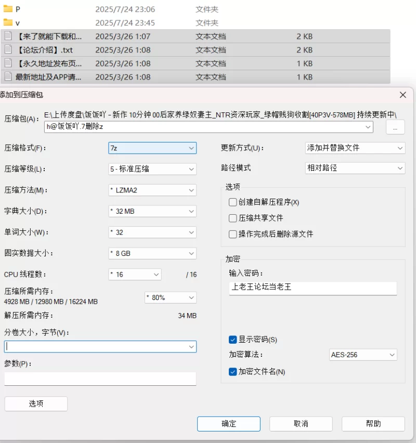This screenshot has height=443, width=416.
Task: Select the 【来了就能下载和... file name
Action: 49,36
